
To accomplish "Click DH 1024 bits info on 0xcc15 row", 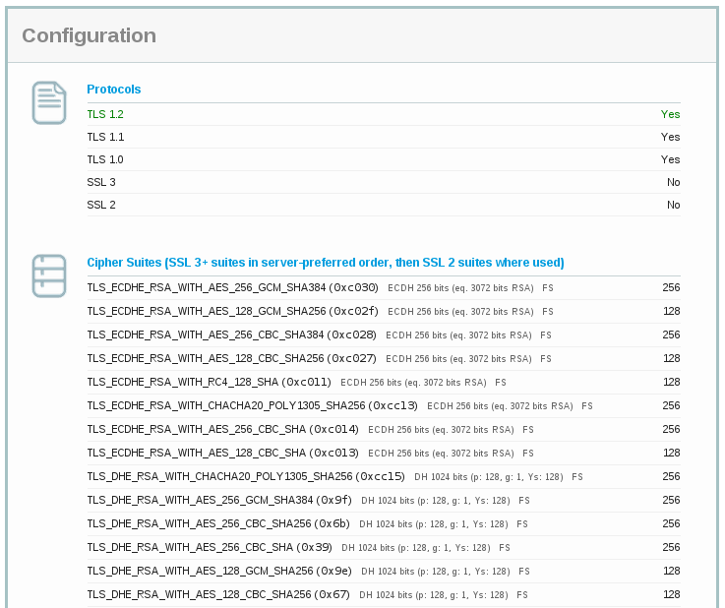I will pos(489,477).
